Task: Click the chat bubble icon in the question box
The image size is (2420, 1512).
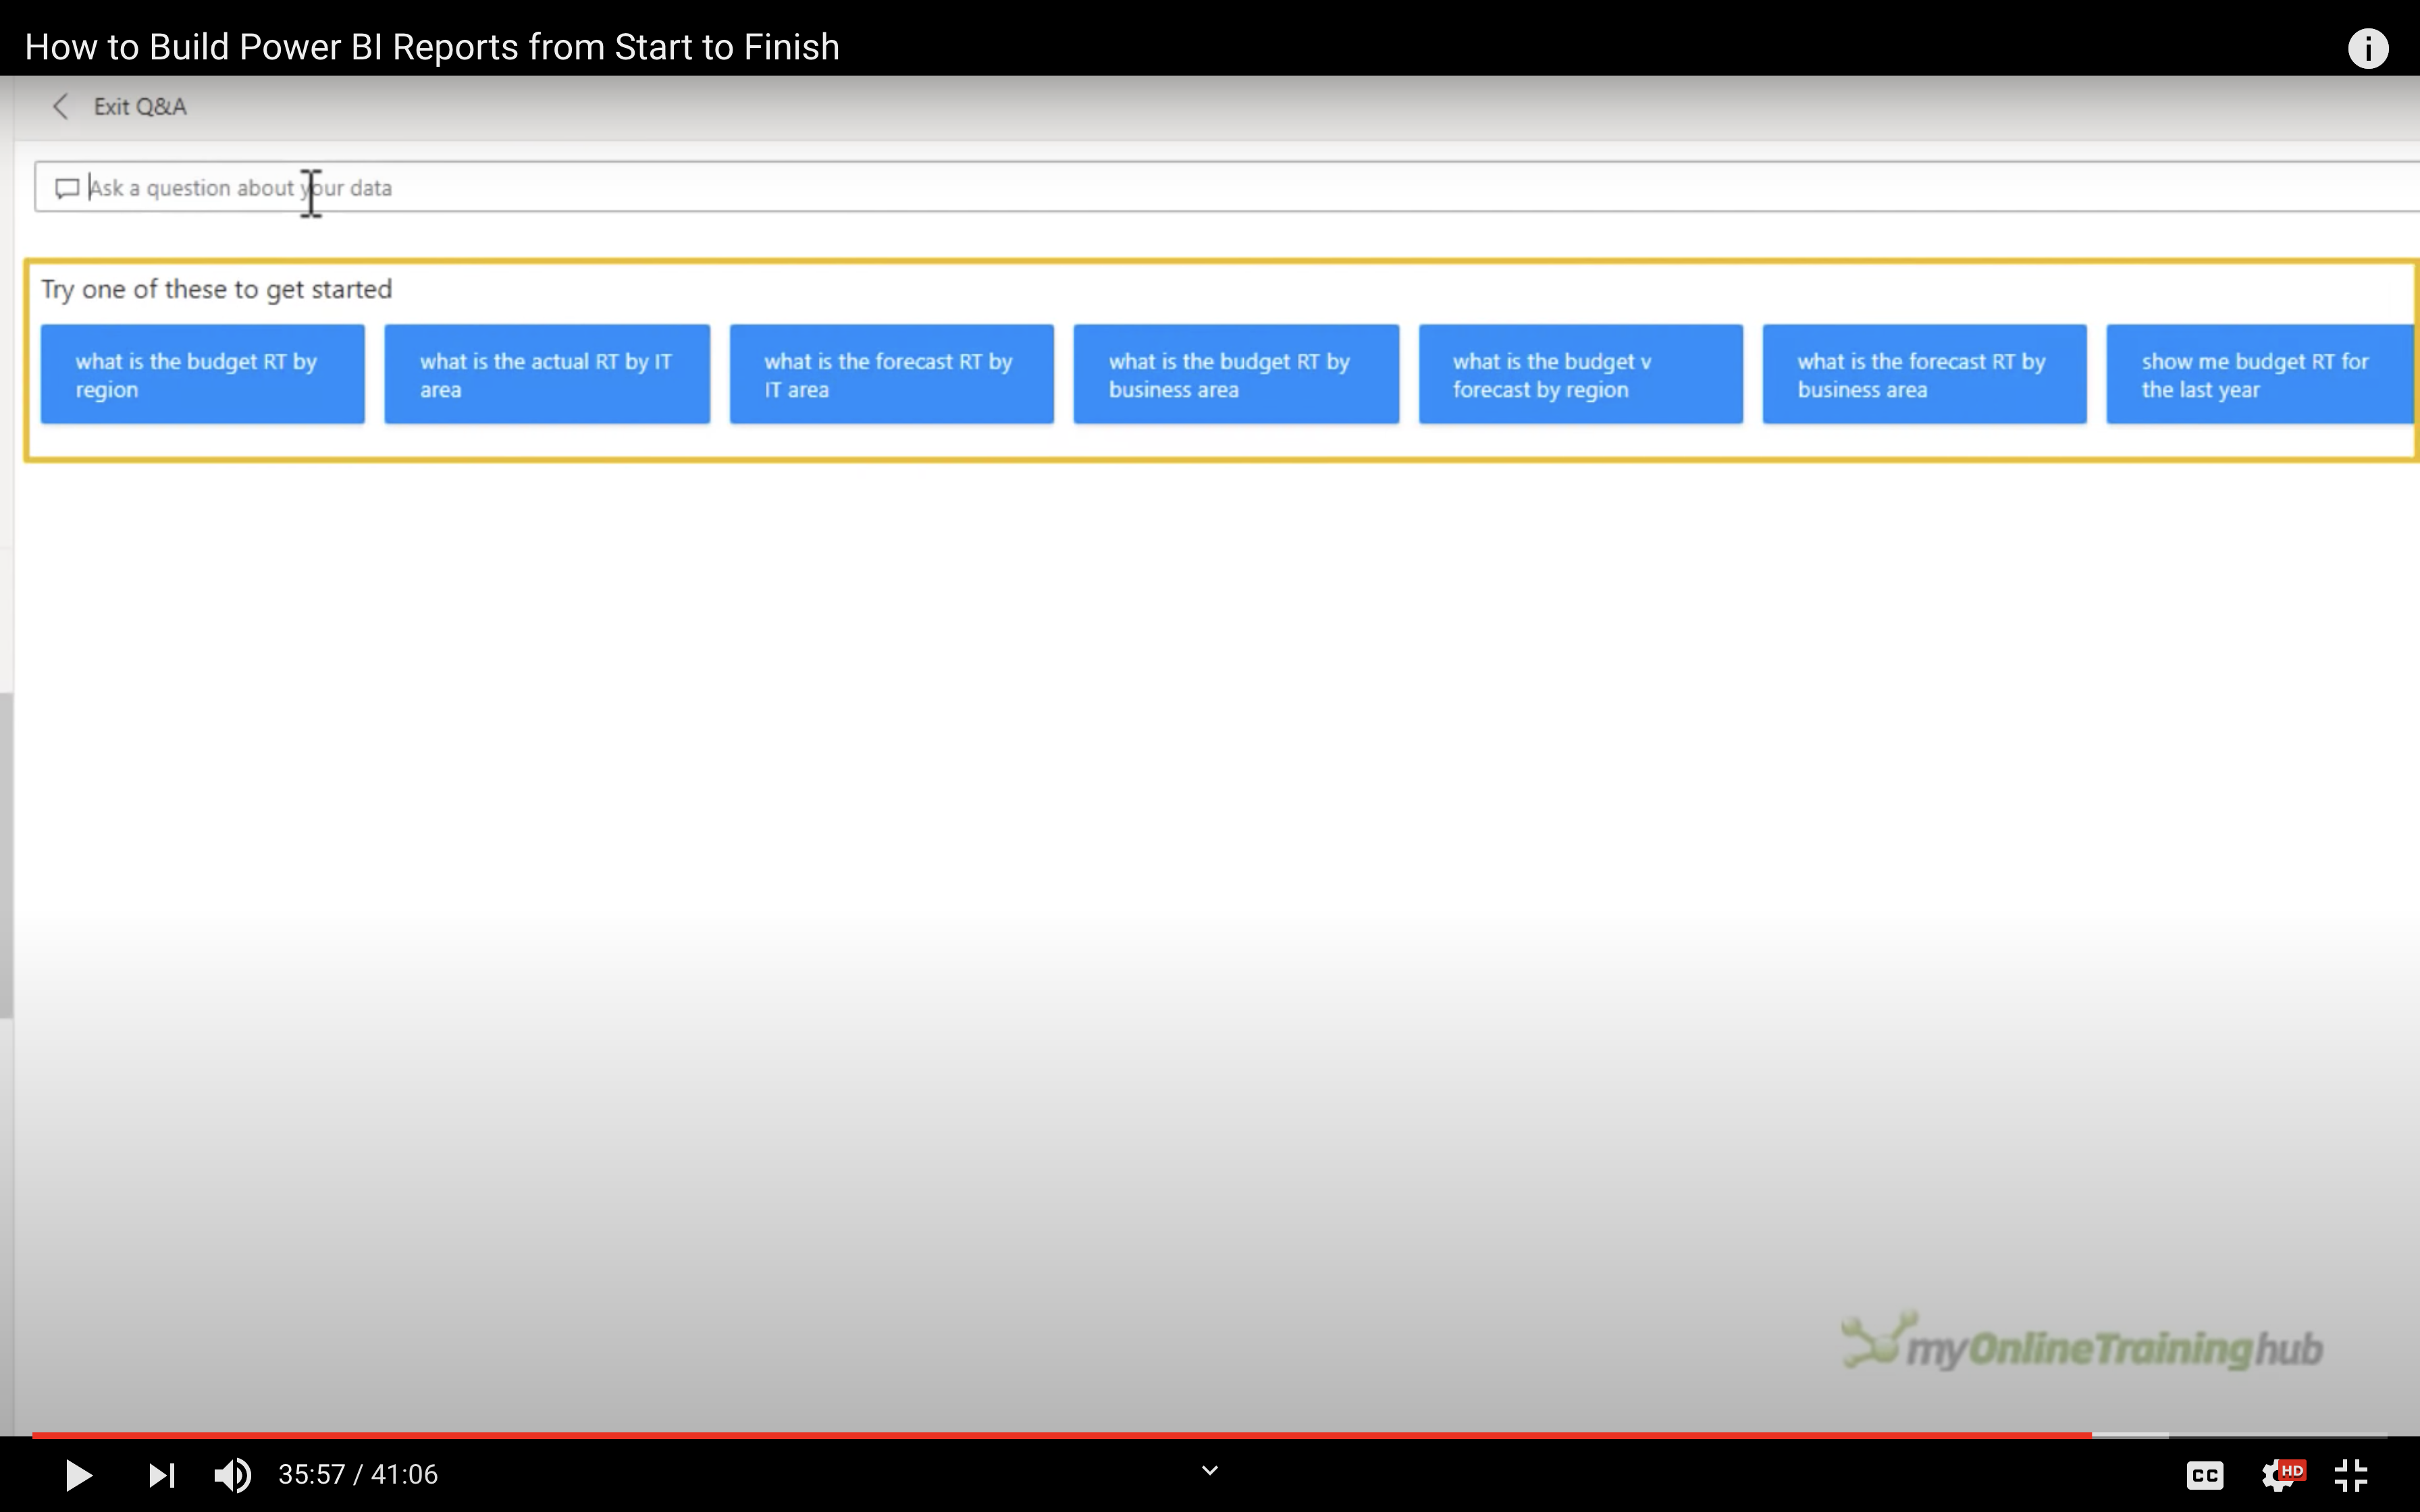Action: [x=67, y=188]
